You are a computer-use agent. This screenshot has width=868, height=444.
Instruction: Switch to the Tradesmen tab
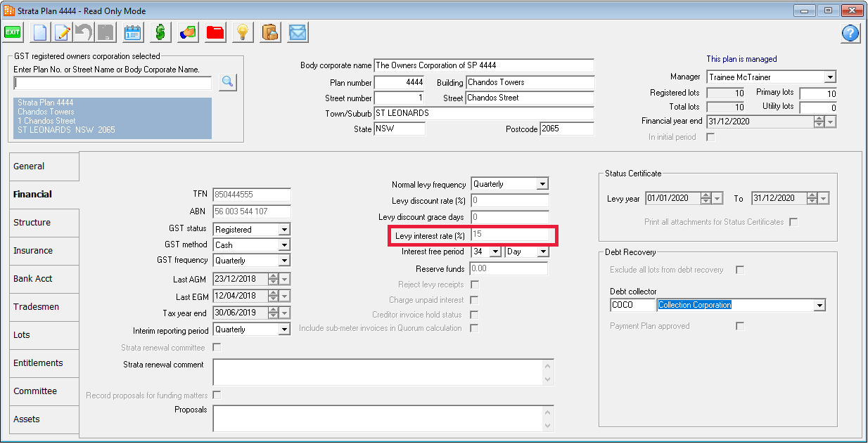[x=44, y=307]
